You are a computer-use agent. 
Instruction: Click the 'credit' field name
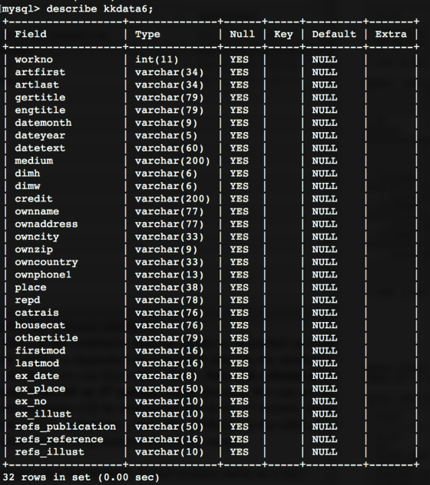coord(34,199)
